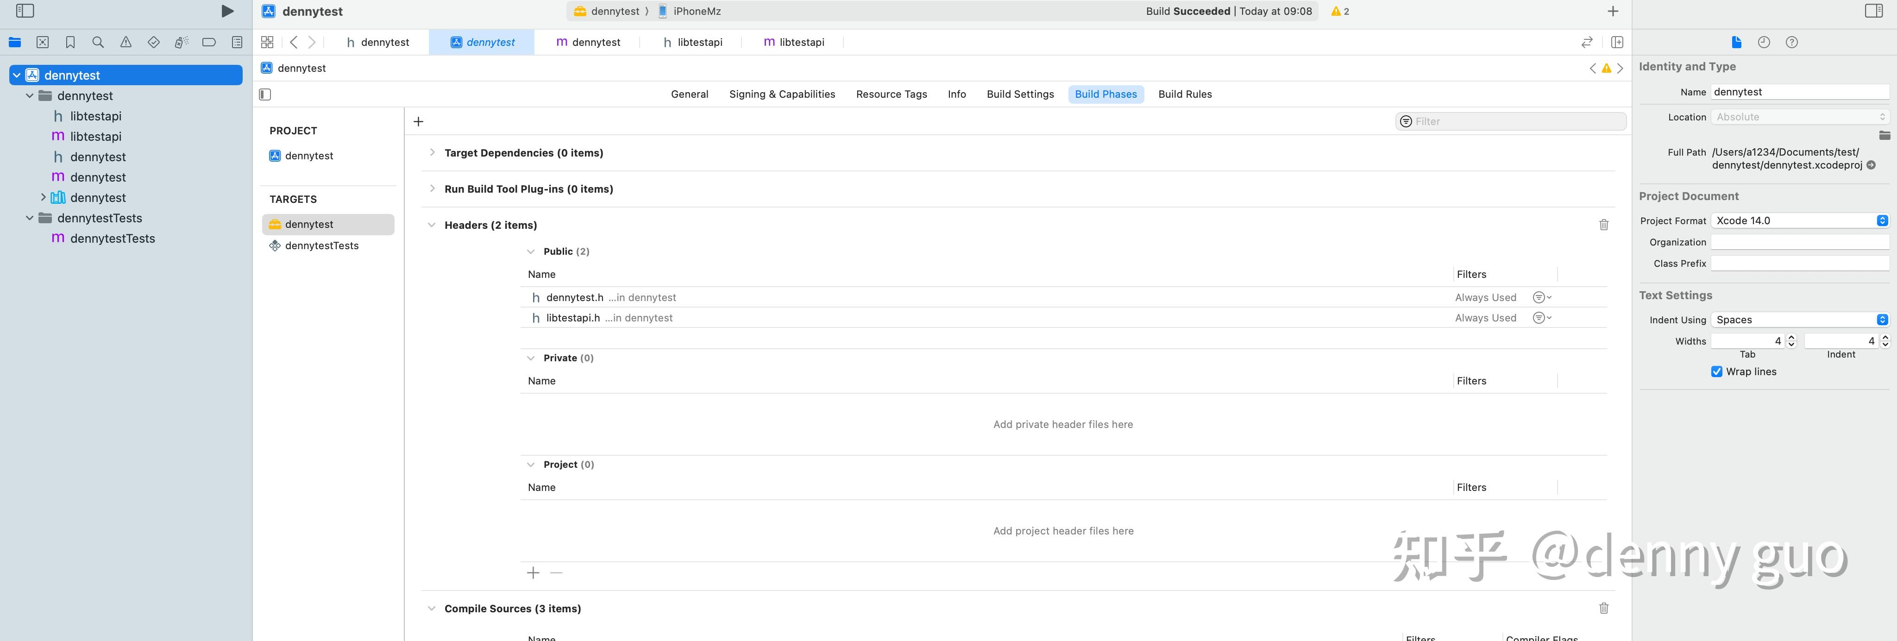This screenshot has height=641, width=1897.
Task: Show the History inspector clock icon
Action: (1764, 43)
